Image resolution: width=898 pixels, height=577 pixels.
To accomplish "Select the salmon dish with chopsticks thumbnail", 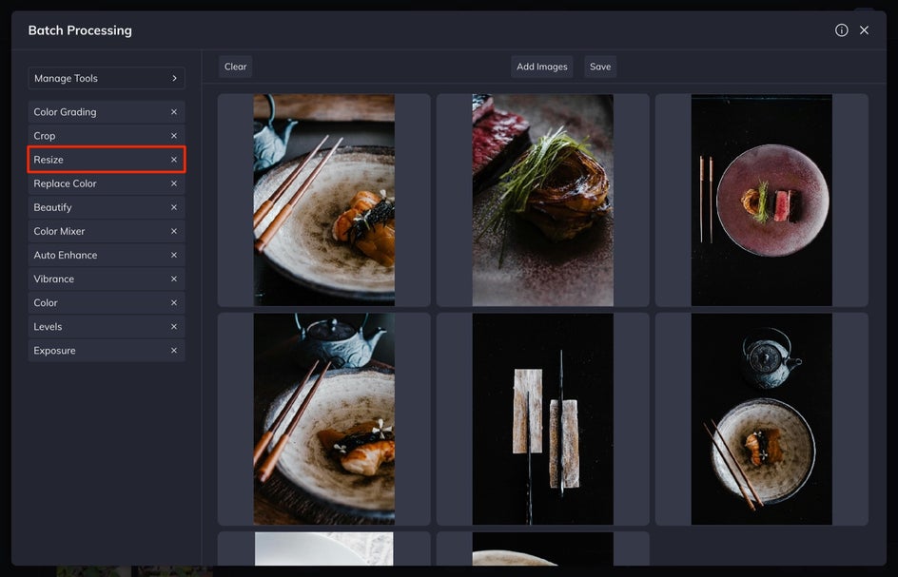I will [324, 419].
